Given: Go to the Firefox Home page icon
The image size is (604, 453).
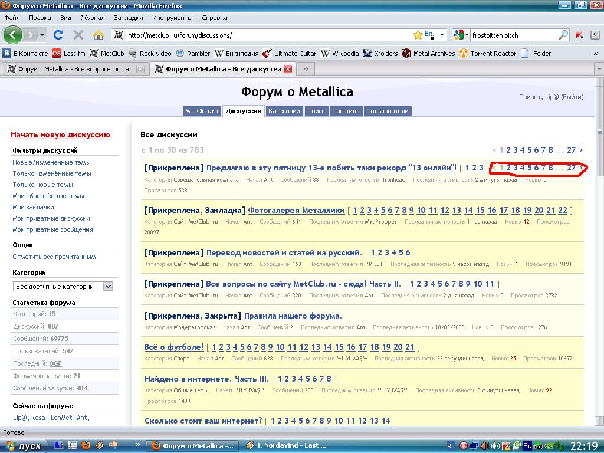Looking at the screenshot, I should click(99, 35).
